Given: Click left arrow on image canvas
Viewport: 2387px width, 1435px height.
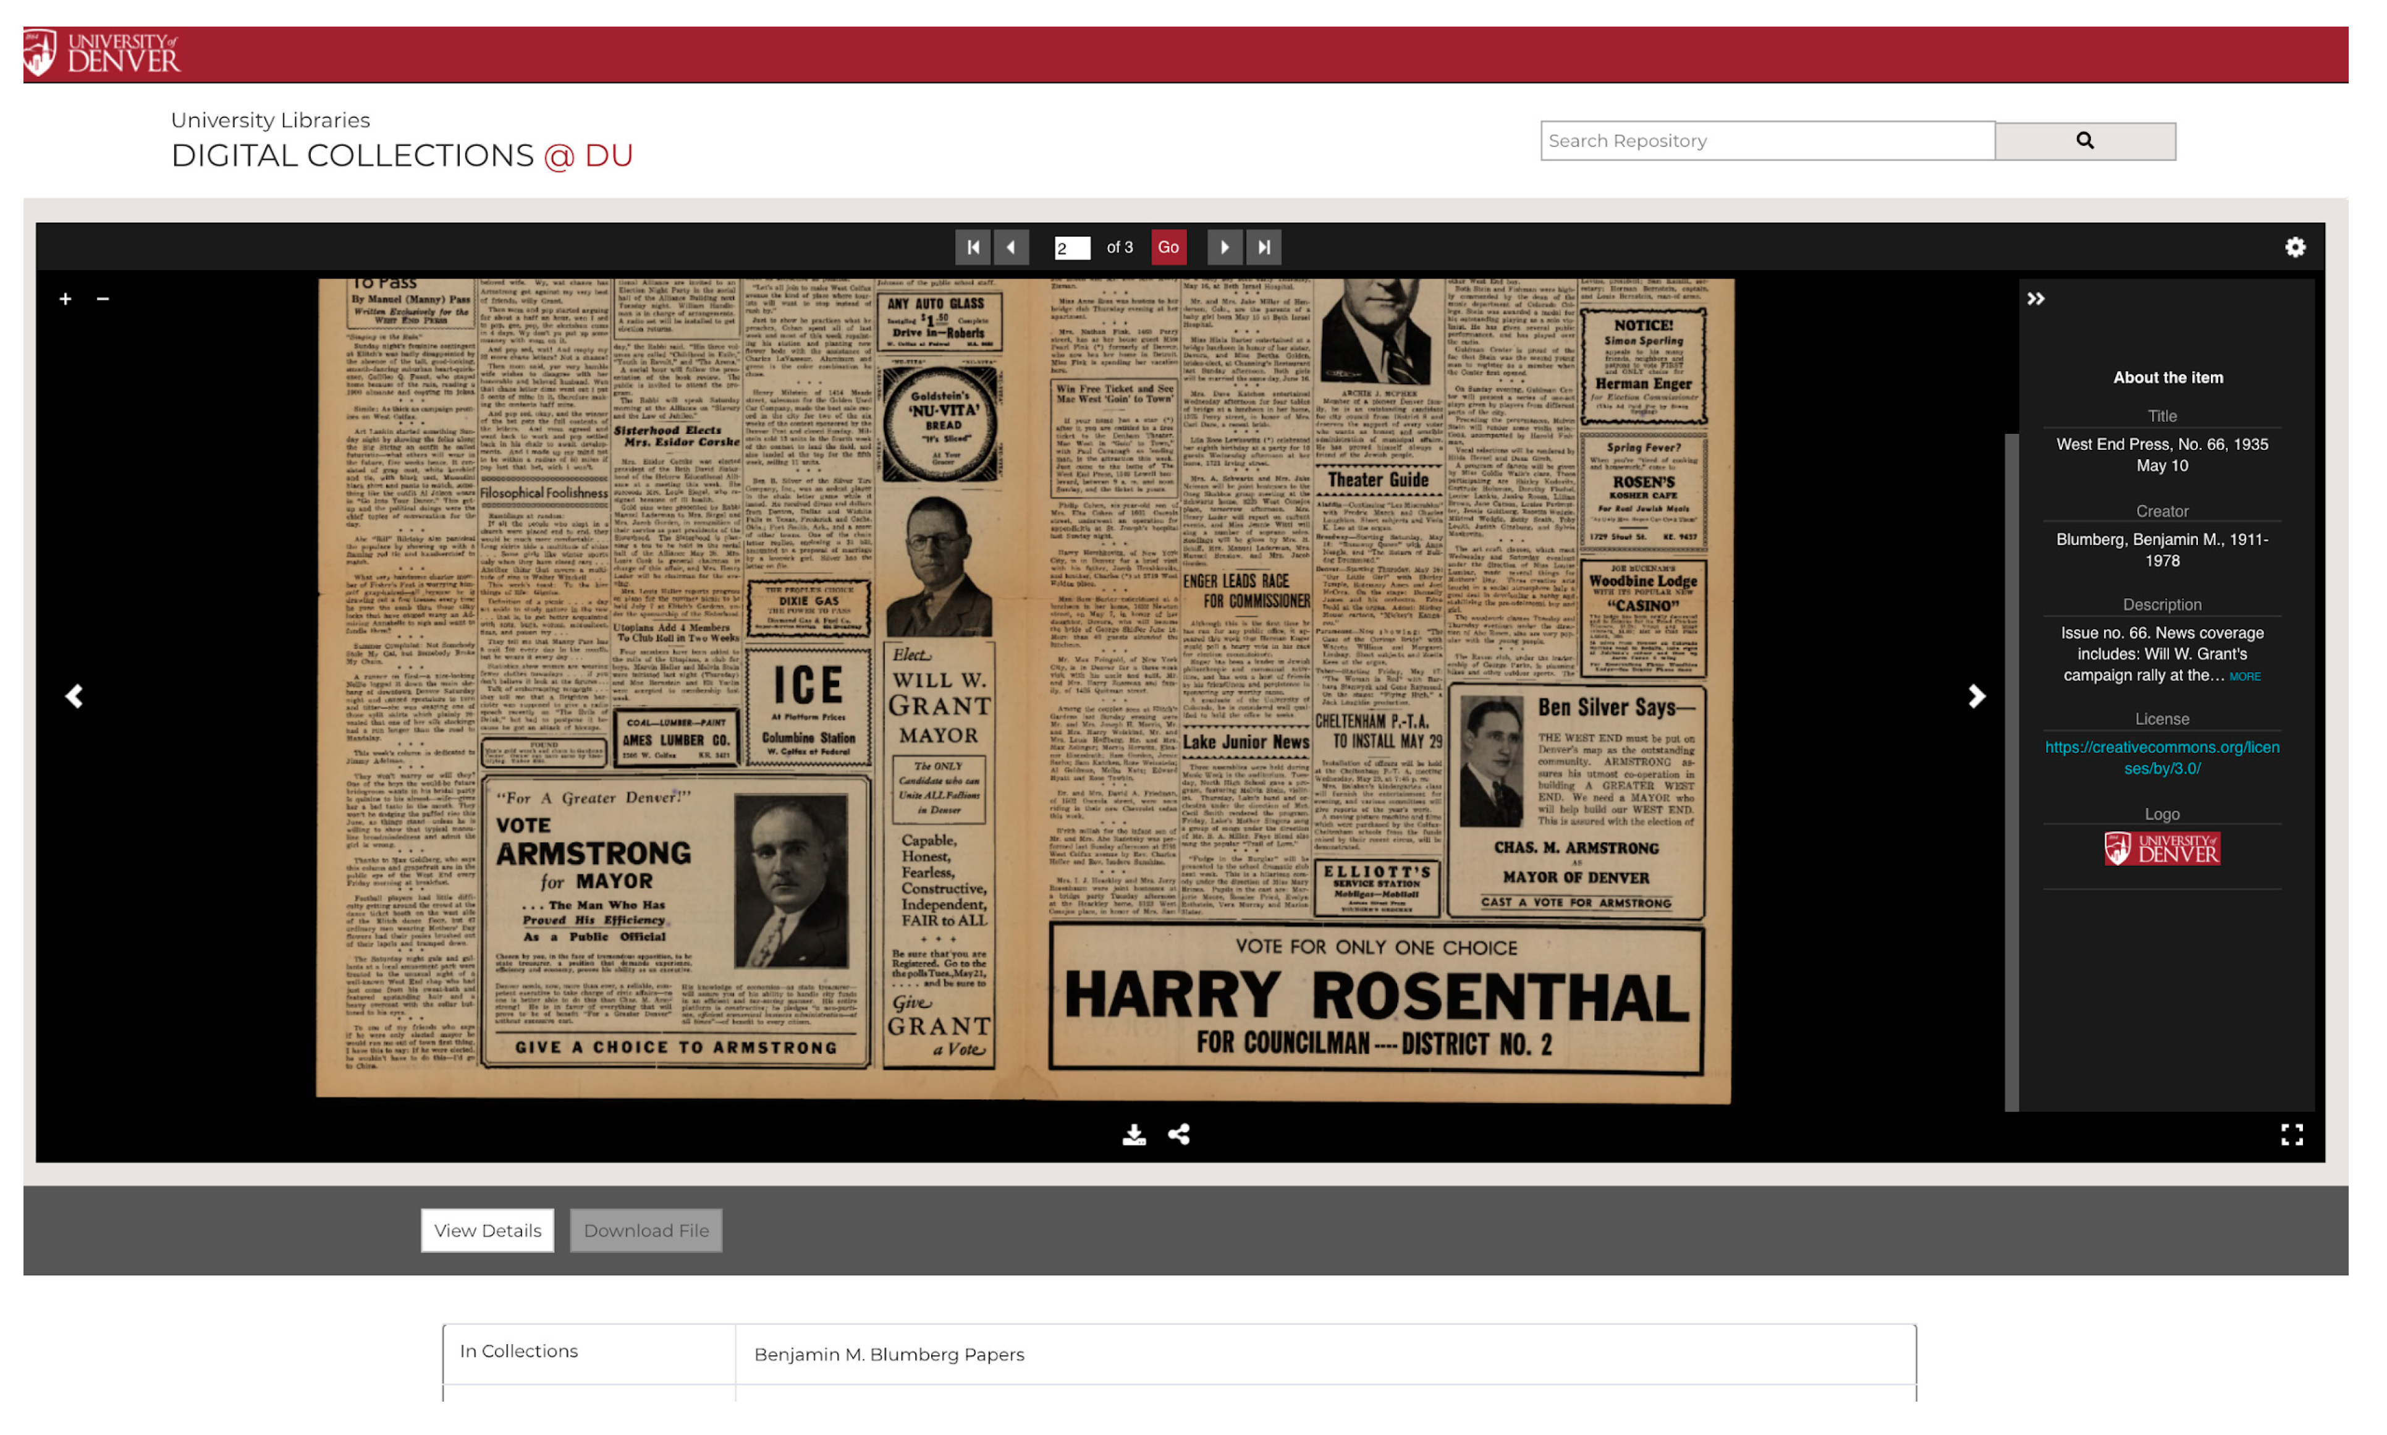Looking at the screenshot, I should tap(74, 696).
